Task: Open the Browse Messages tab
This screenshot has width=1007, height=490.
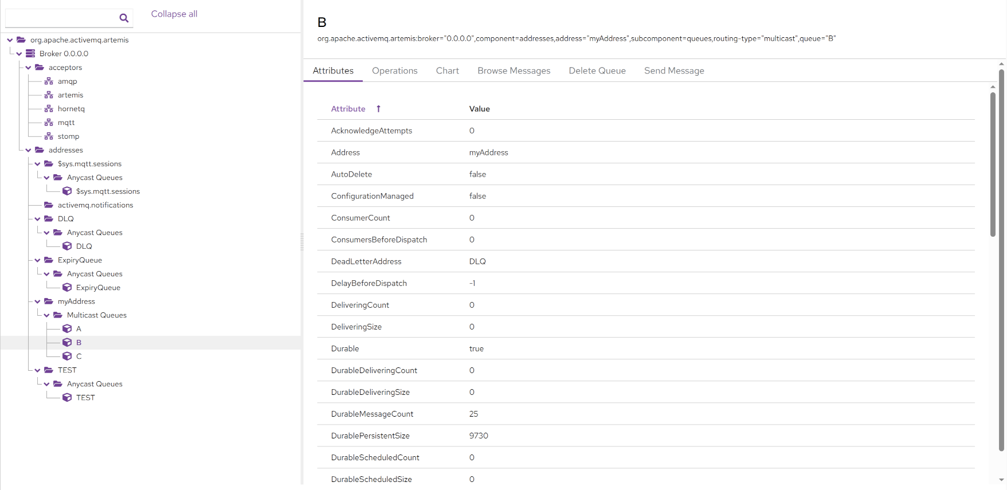Action: [x=514, y=70]
